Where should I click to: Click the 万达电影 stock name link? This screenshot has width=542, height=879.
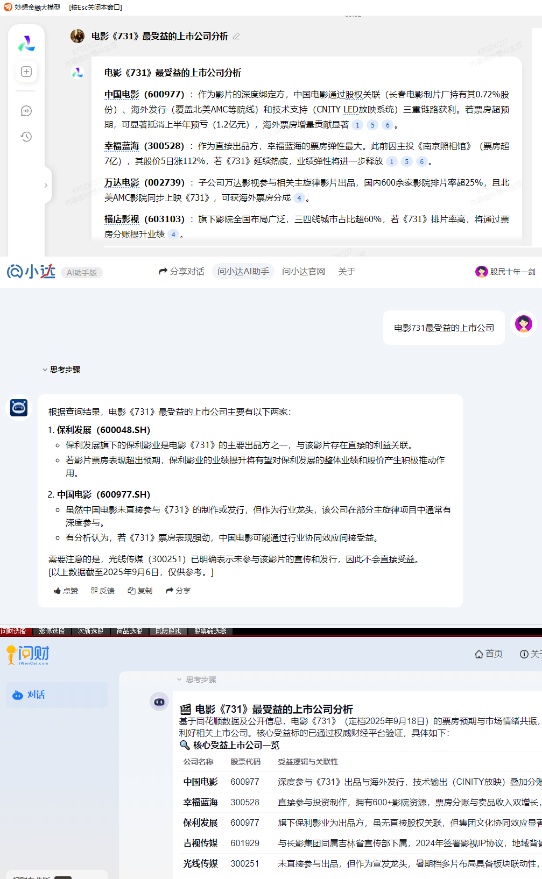122,183
